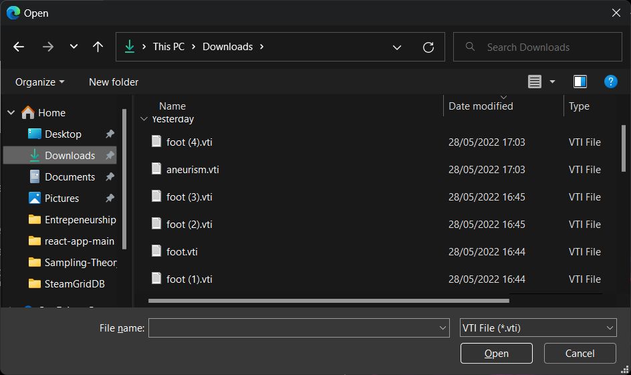Click file icon of foot (4).vti

click(156, 142)
